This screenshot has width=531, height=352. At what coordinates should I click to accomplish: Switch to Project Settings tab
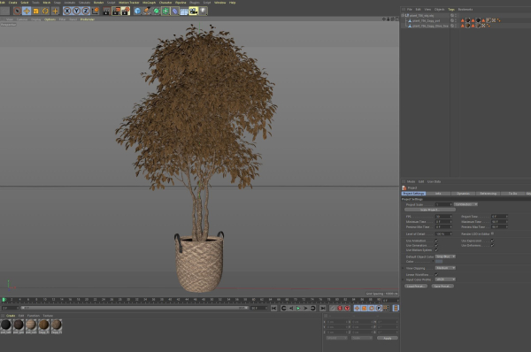(413, 194)
